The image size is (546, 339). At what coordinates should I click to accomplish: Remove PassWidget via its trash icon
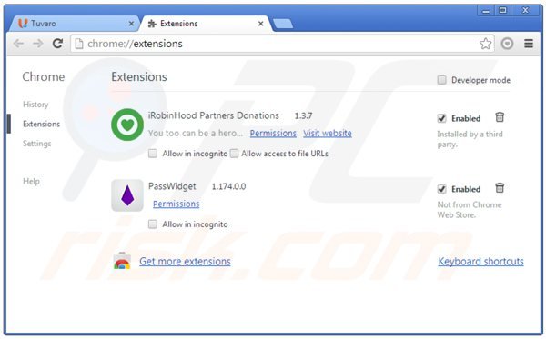(x=500, y=188)
